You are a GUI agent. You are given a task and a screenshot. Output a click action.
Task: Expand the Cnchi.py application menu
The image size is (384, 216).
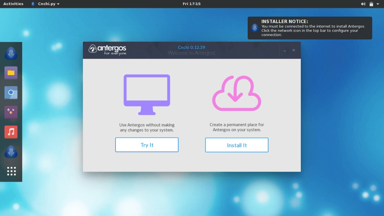[x=45, y=4]
